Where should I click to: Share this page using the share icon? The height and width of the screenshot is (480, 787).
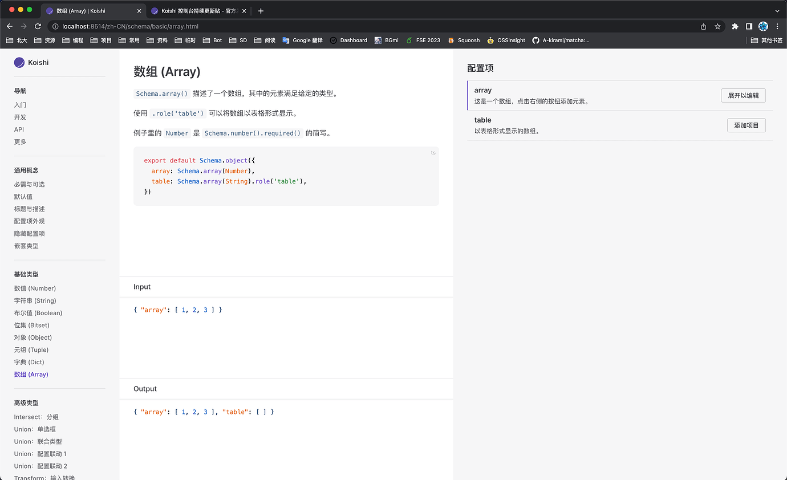tap(703, 26)
